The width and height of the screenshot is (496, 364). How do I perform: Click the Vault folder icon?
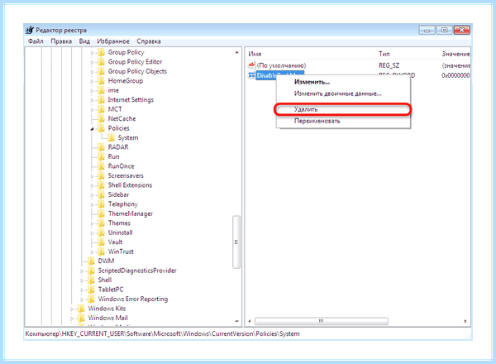(101, 242)
